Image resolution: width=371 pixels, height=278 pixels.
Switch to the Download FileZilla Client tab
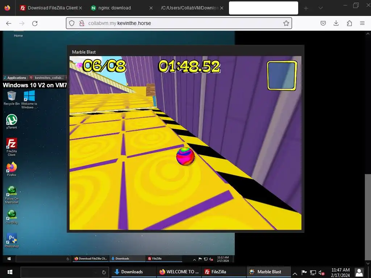click(x=50, y=8)
